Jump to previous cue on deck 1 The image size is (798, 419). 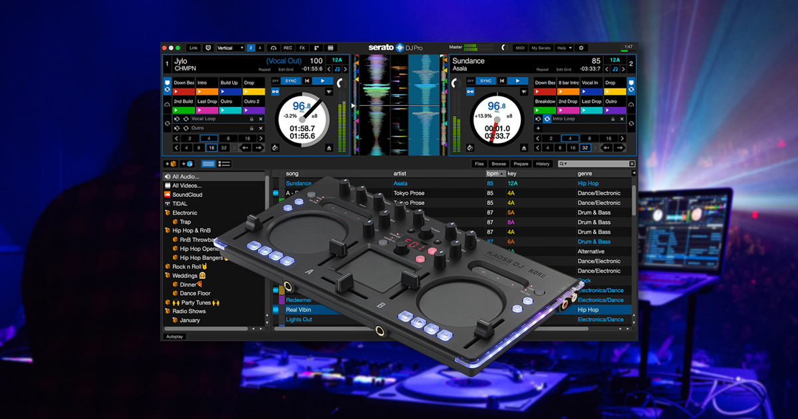tap(307, 81)
